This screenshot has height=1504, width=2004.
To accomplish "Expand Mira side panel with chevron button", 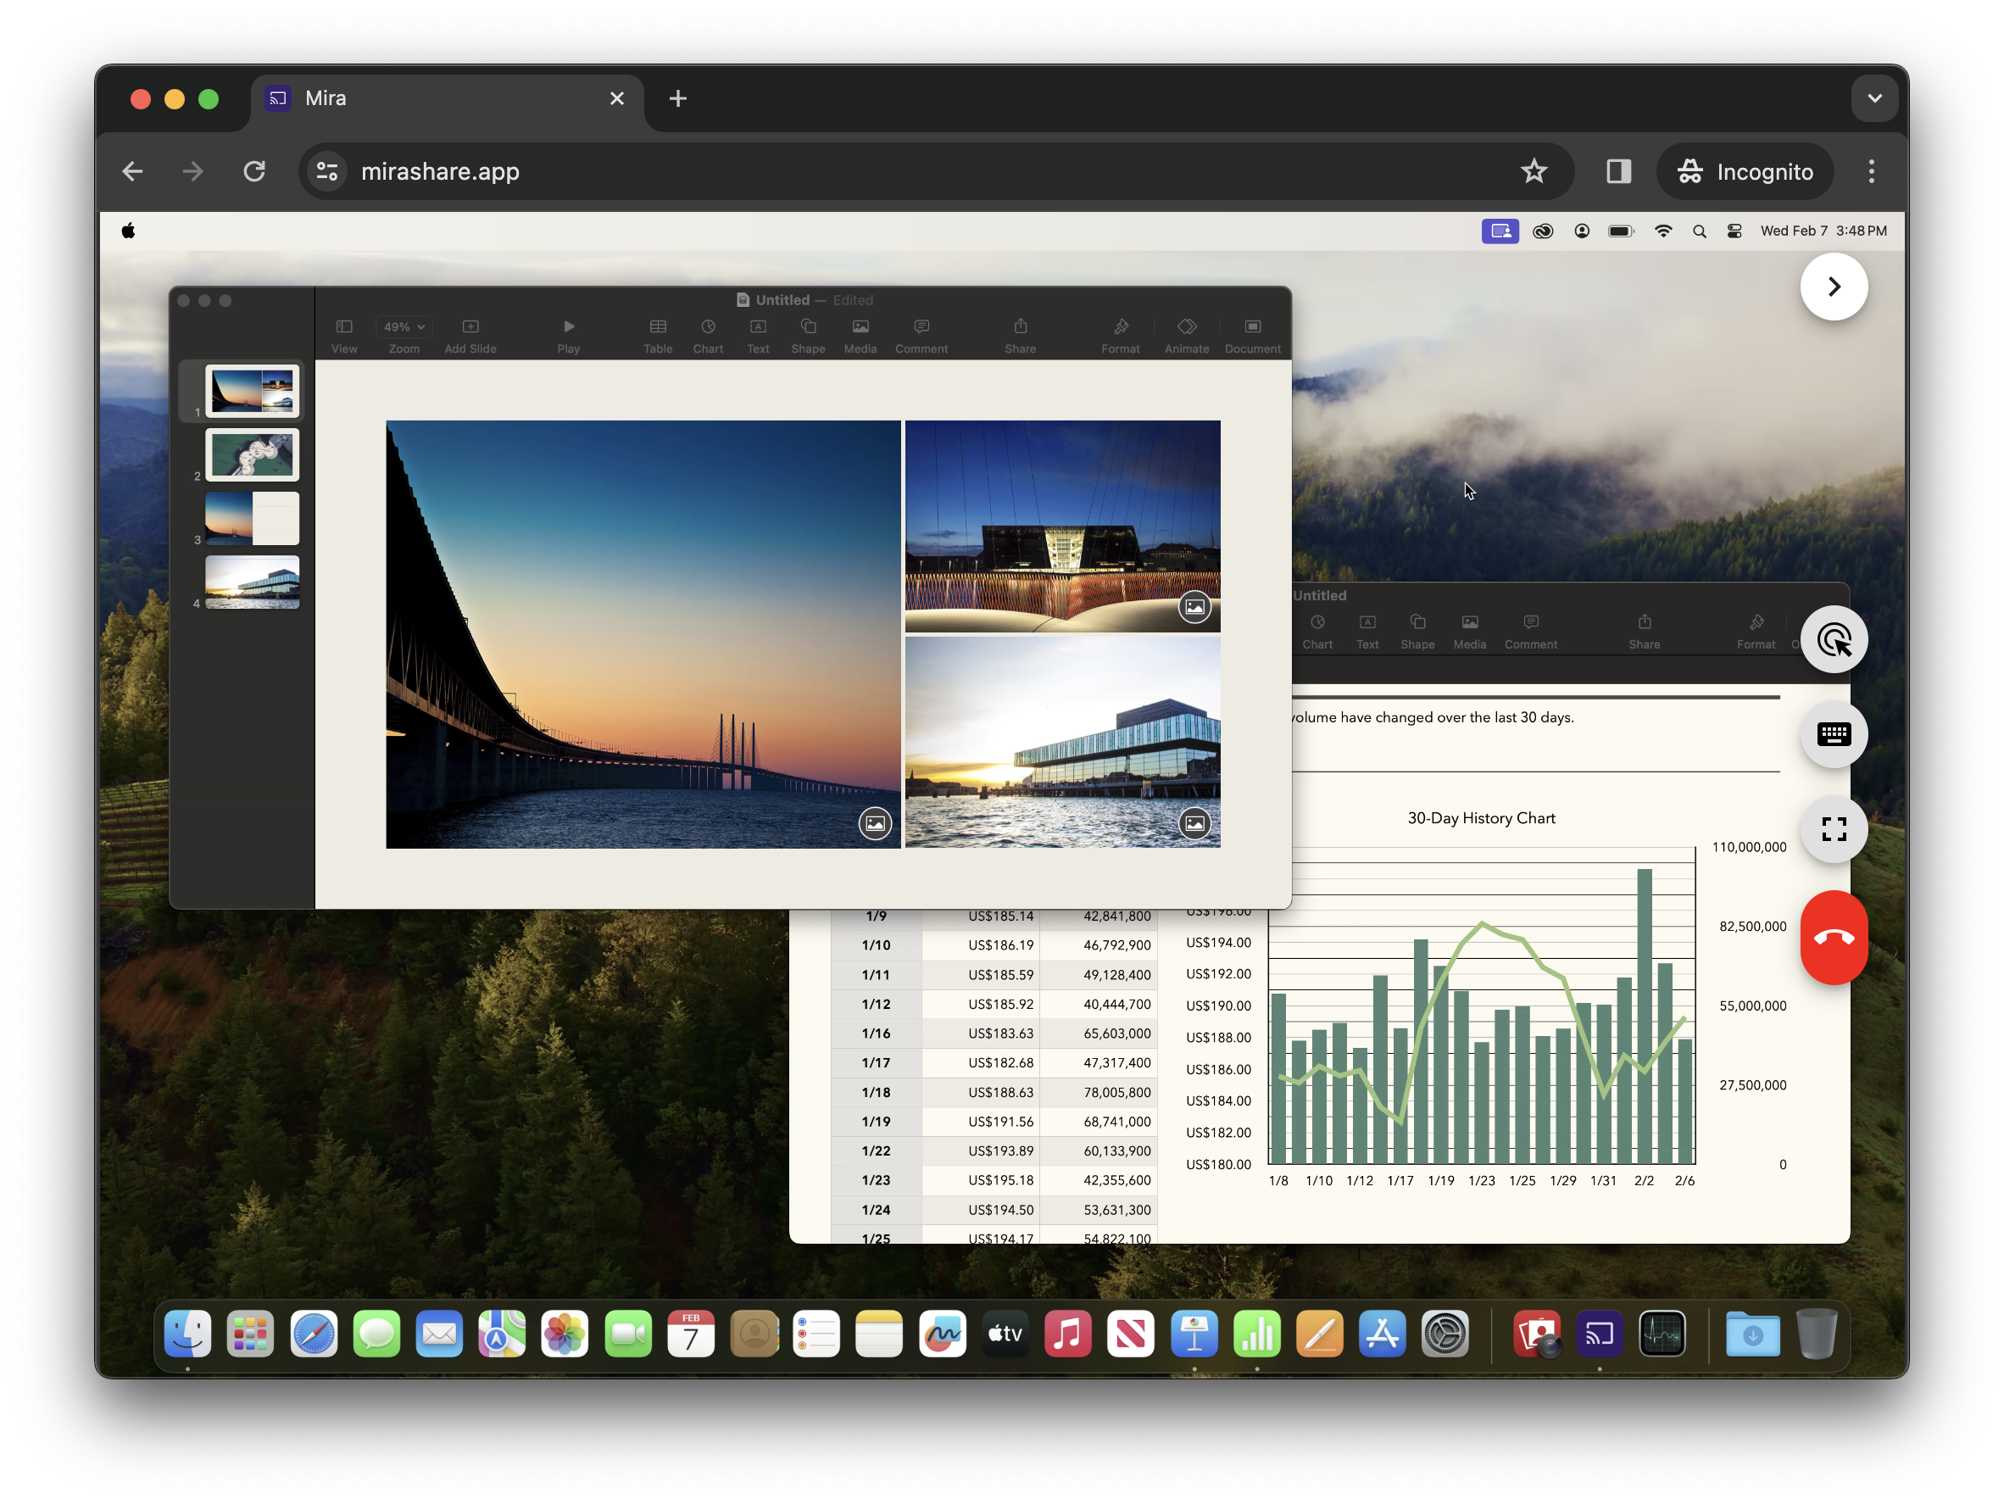I will click(x=1834, y=287).
